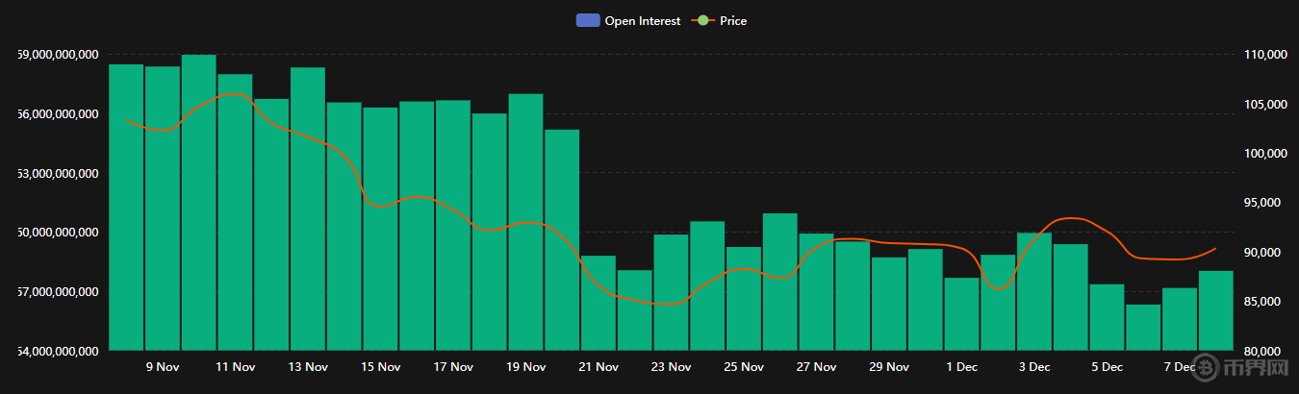This screenshot has height=394, width=1299.
Task: Toggle the Price series legend label
Action: 733,20
